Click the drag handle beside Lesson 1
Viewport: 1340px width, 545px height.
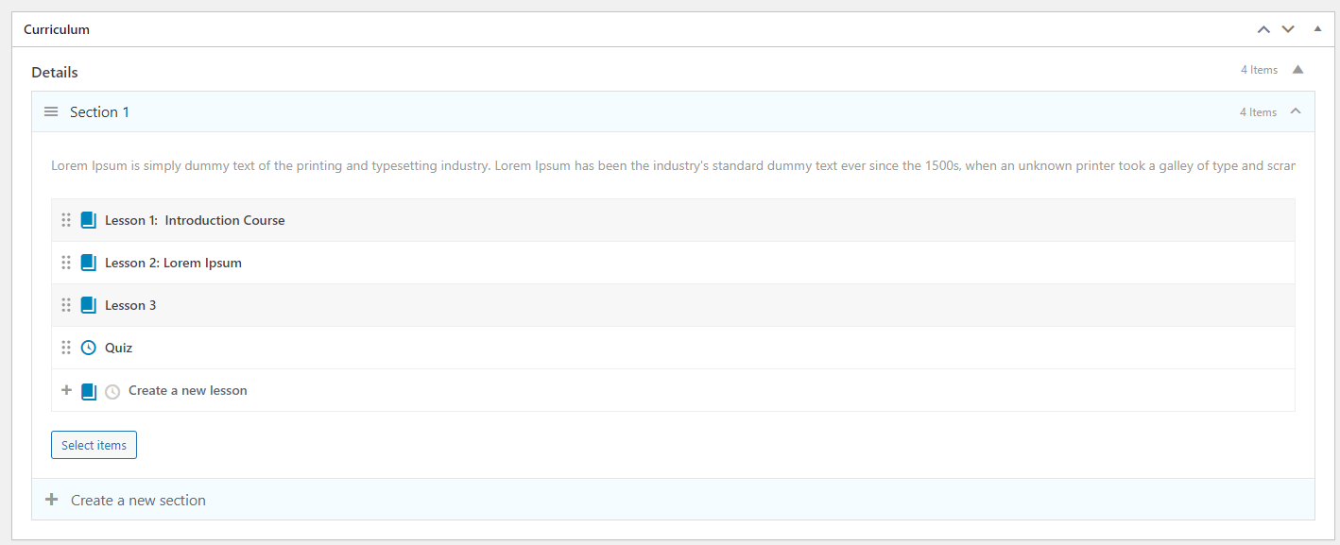[x=66, y=220]
